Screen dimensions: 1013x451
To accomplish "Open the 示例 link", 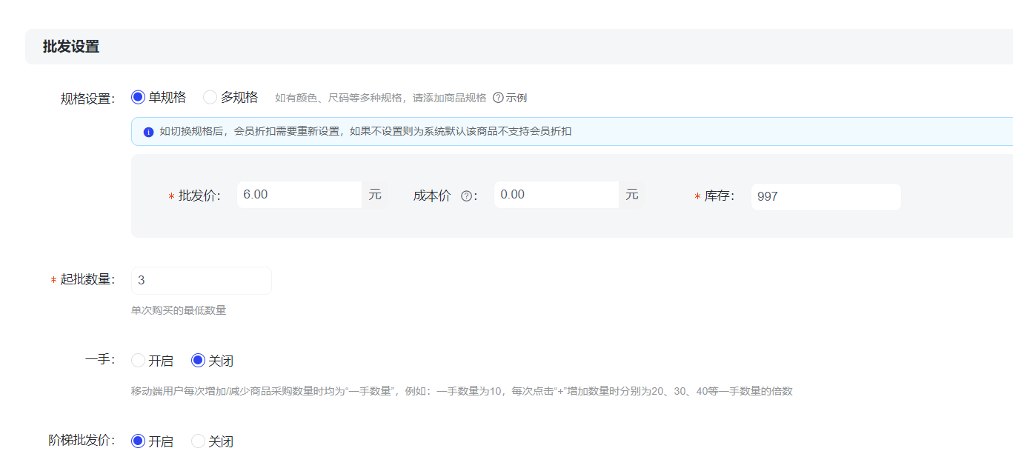I will (x=517, y=98).
